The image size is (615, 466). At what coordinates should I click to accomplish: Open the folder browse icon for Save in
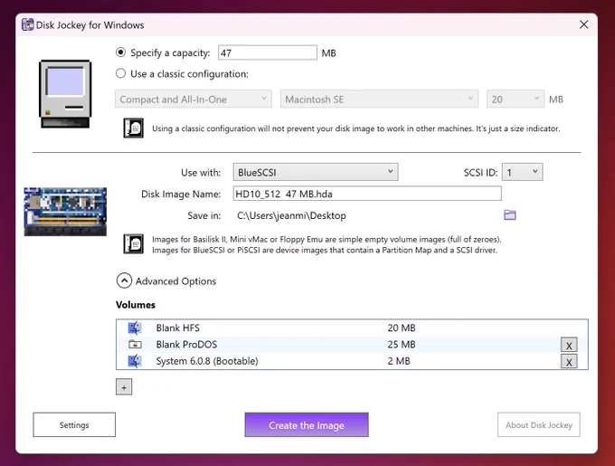pyautogui.click(x=510, y=215)
